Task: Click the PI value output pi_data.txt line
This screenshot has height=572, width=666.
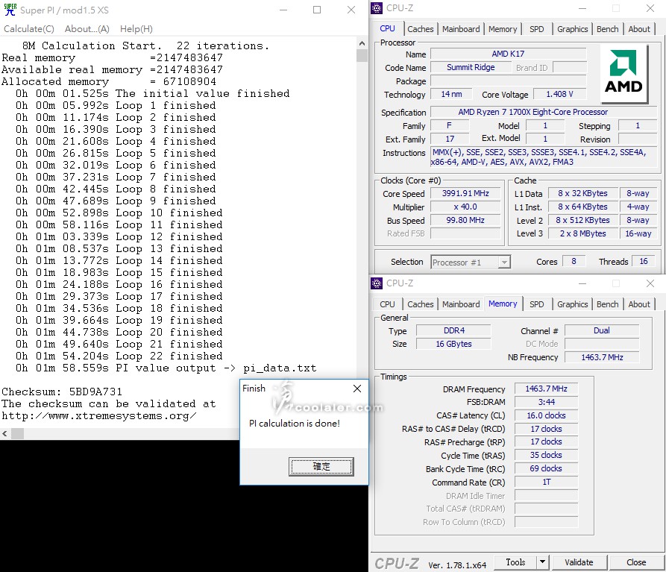Action: point(166,368)
